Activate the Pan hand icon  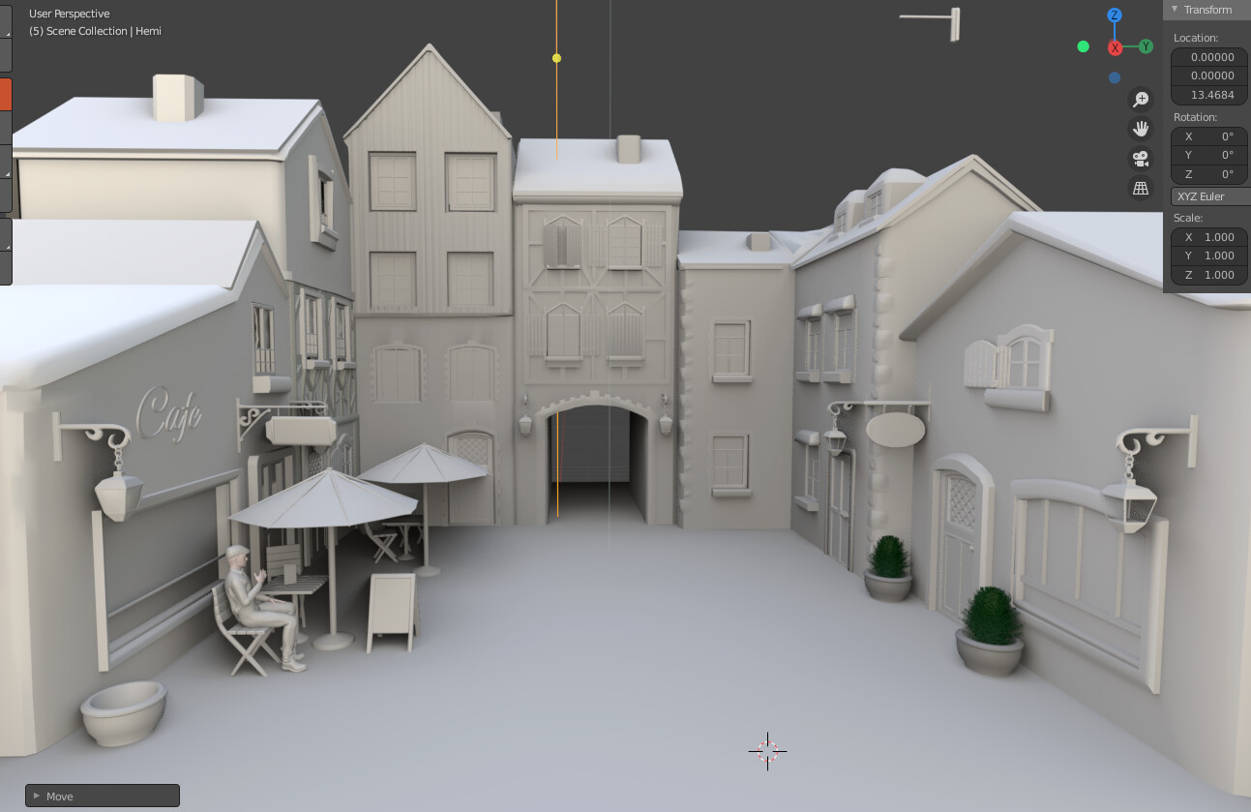(x=1142, y=128)
